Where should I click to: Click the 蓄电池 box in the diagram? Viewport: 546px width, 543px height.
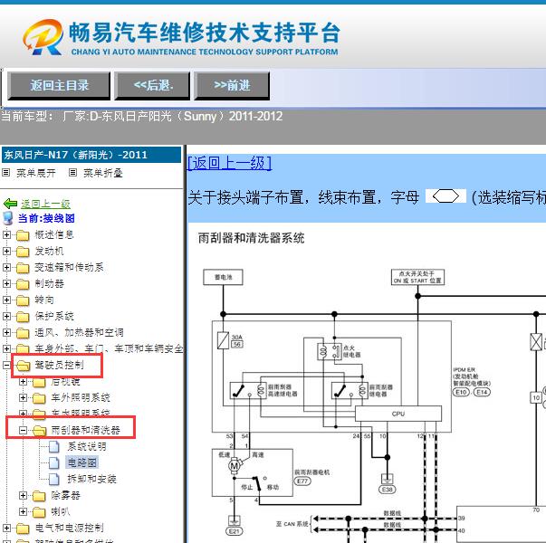223,278
